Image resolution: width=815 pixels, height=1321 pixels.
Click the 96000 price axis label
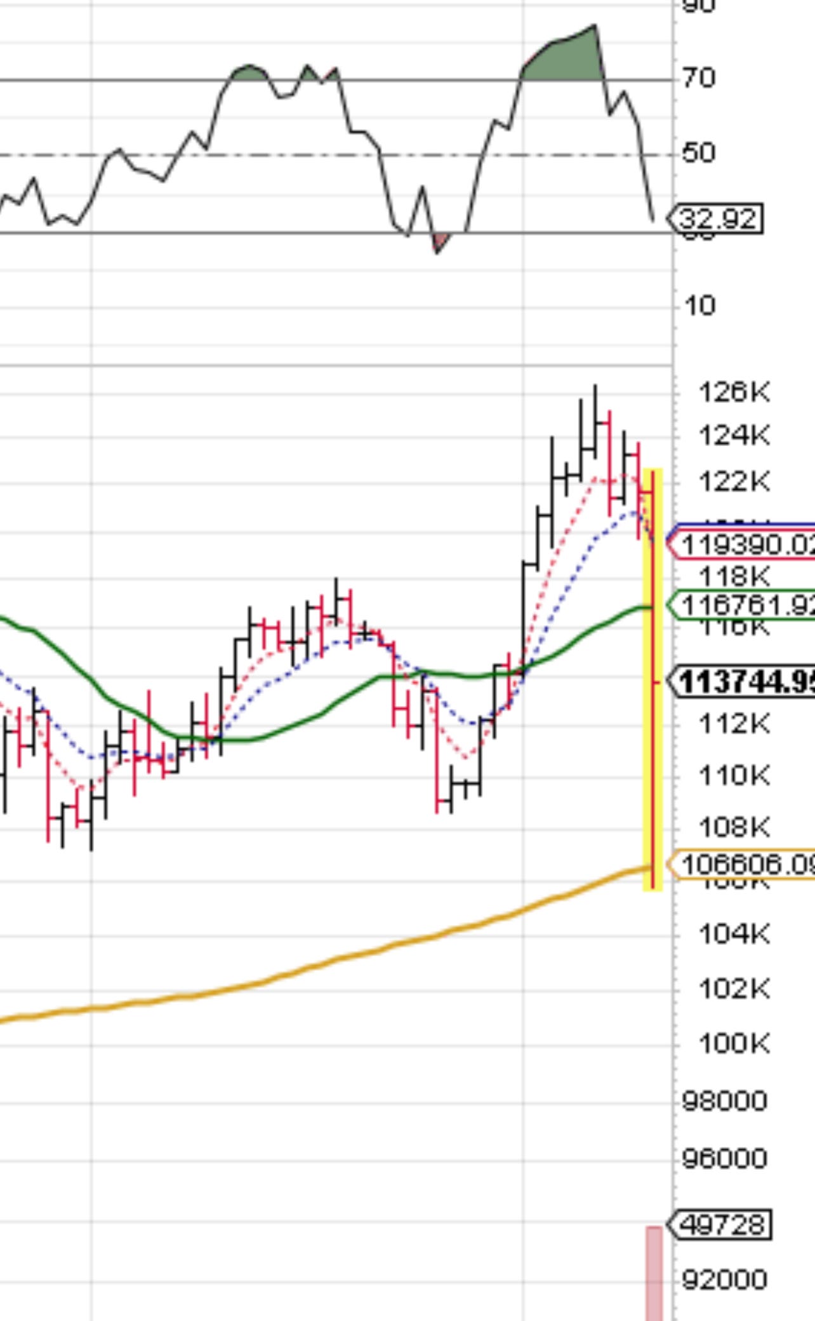(x=724, y=1159)
